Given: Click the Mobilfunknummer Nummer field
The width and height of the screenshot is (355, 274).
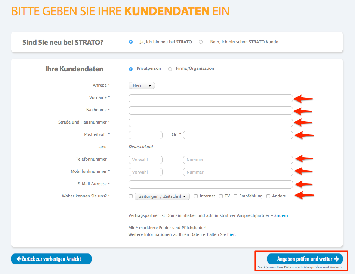Looking at the screenshot, I should (238, 172).
